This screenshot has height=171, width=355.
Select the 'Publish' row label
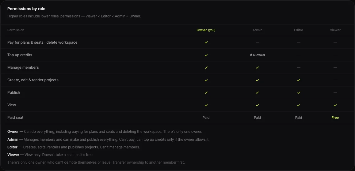13,93
